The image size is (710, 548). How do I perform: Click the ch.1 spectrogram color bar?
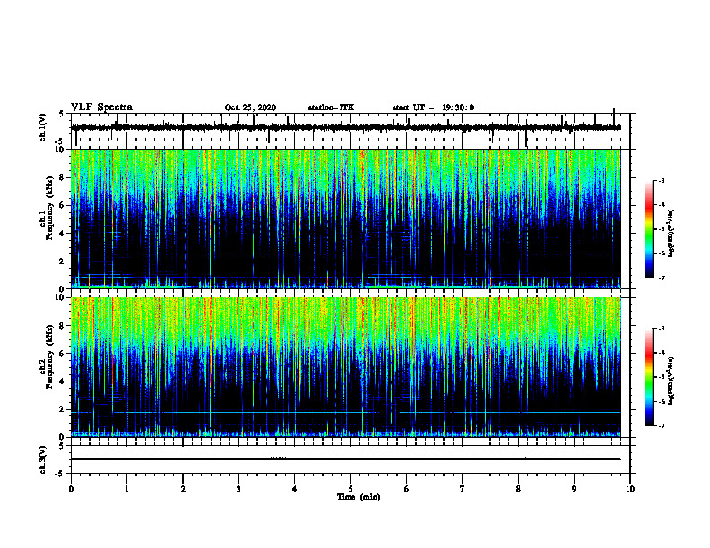click(648, 229)
